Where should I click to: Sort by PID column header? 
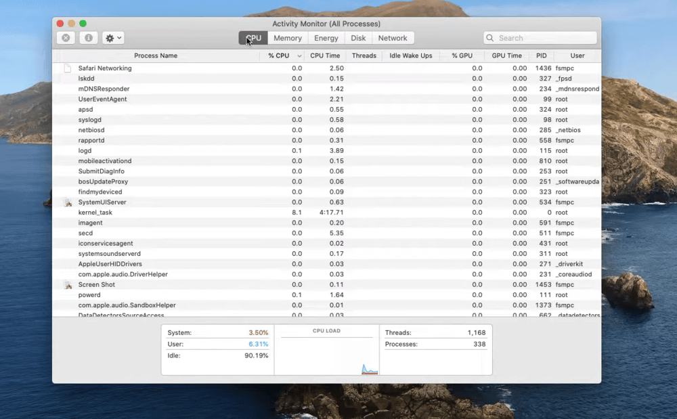click(x=542, y=56)
